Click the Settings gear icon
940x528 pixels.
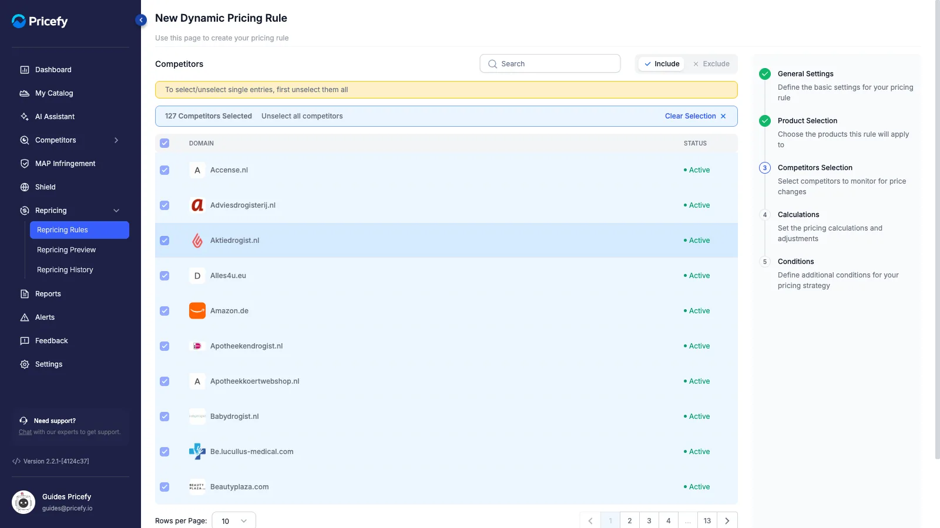[25, 364]
